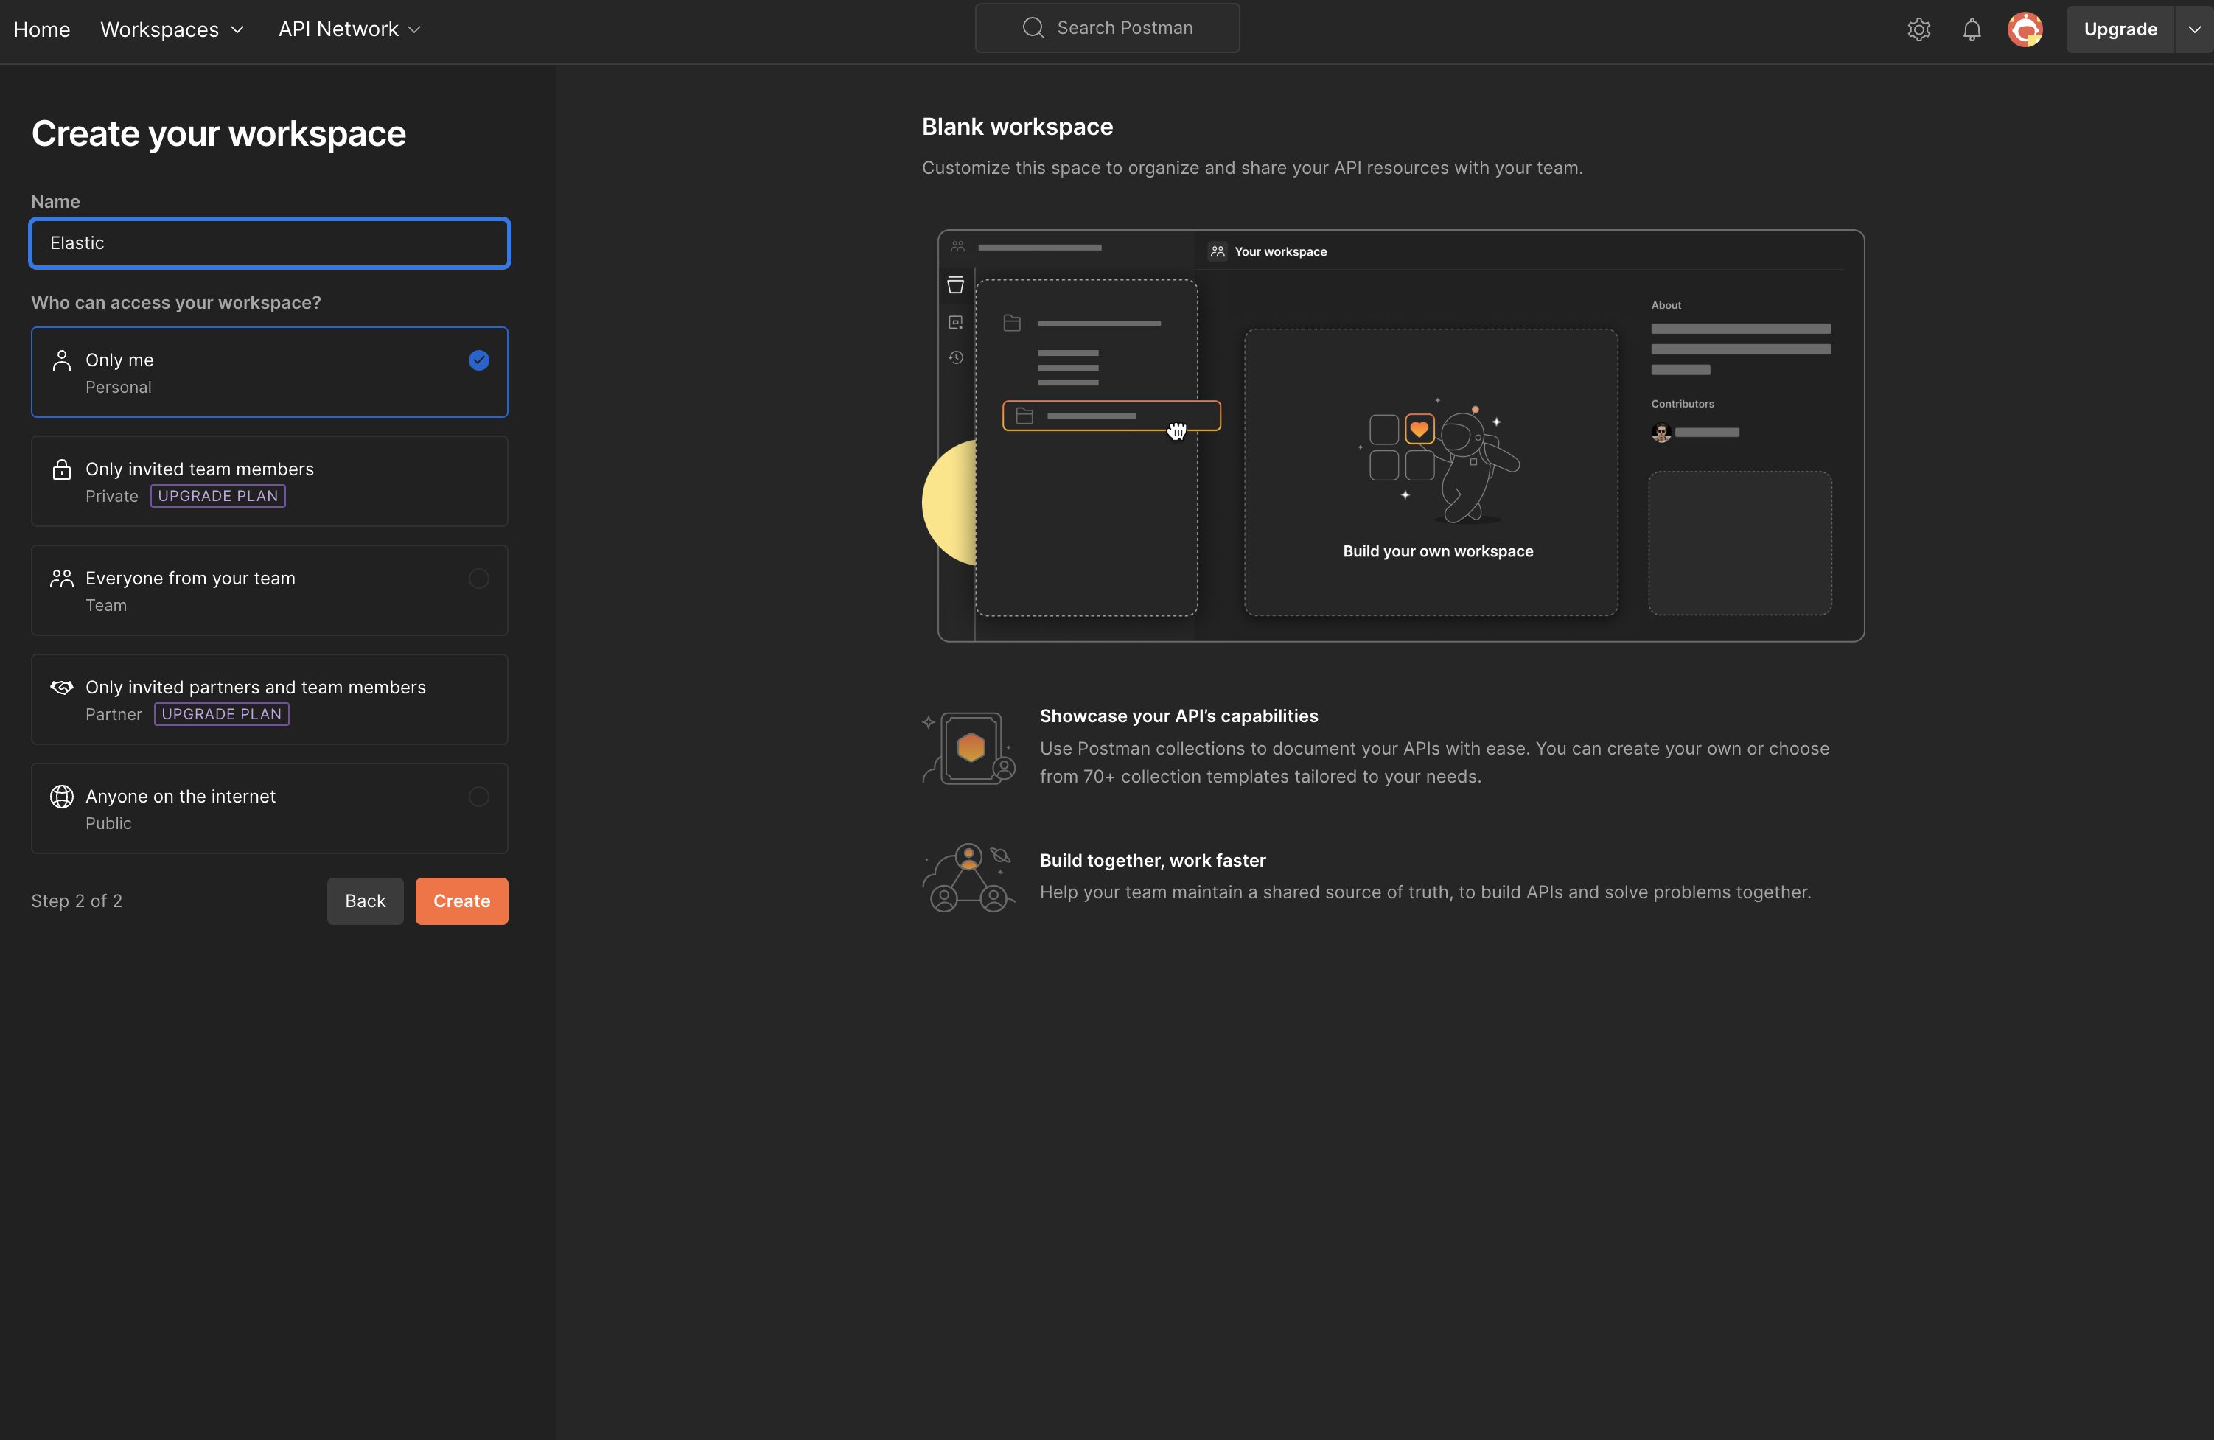The image size is (2214, 1440).
Task: Open the settings gear icon
Action: 1918,29
